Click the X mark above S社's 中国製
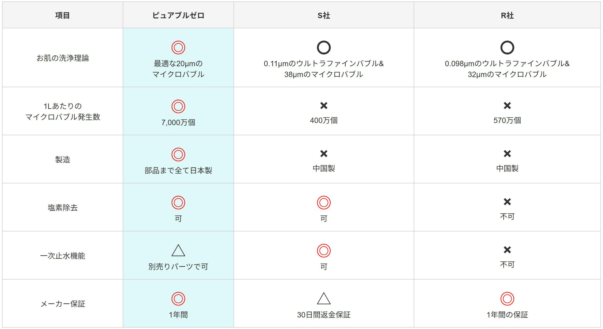 click(324, 153)
